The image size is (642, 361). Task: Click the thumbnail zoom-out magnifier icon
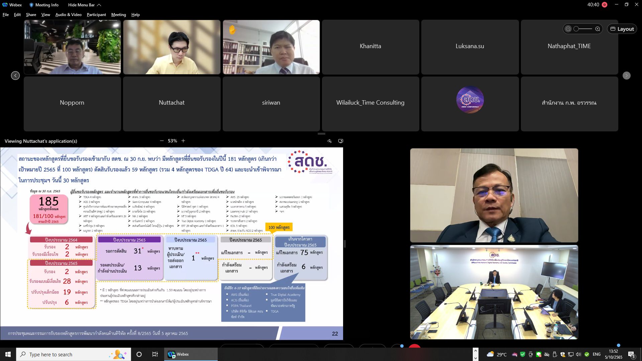568,29
